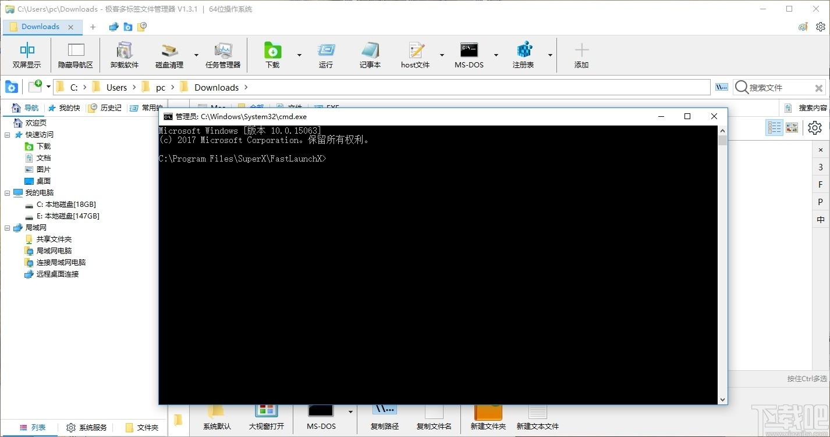Select 图片 in navigation tree
Image resolution: width=830 pixels, height=437 pixels.
tap(44, 169)
